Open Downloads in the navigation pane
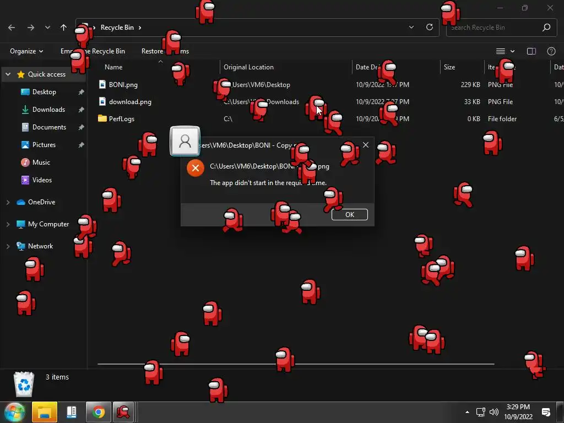 pos(48,110)
